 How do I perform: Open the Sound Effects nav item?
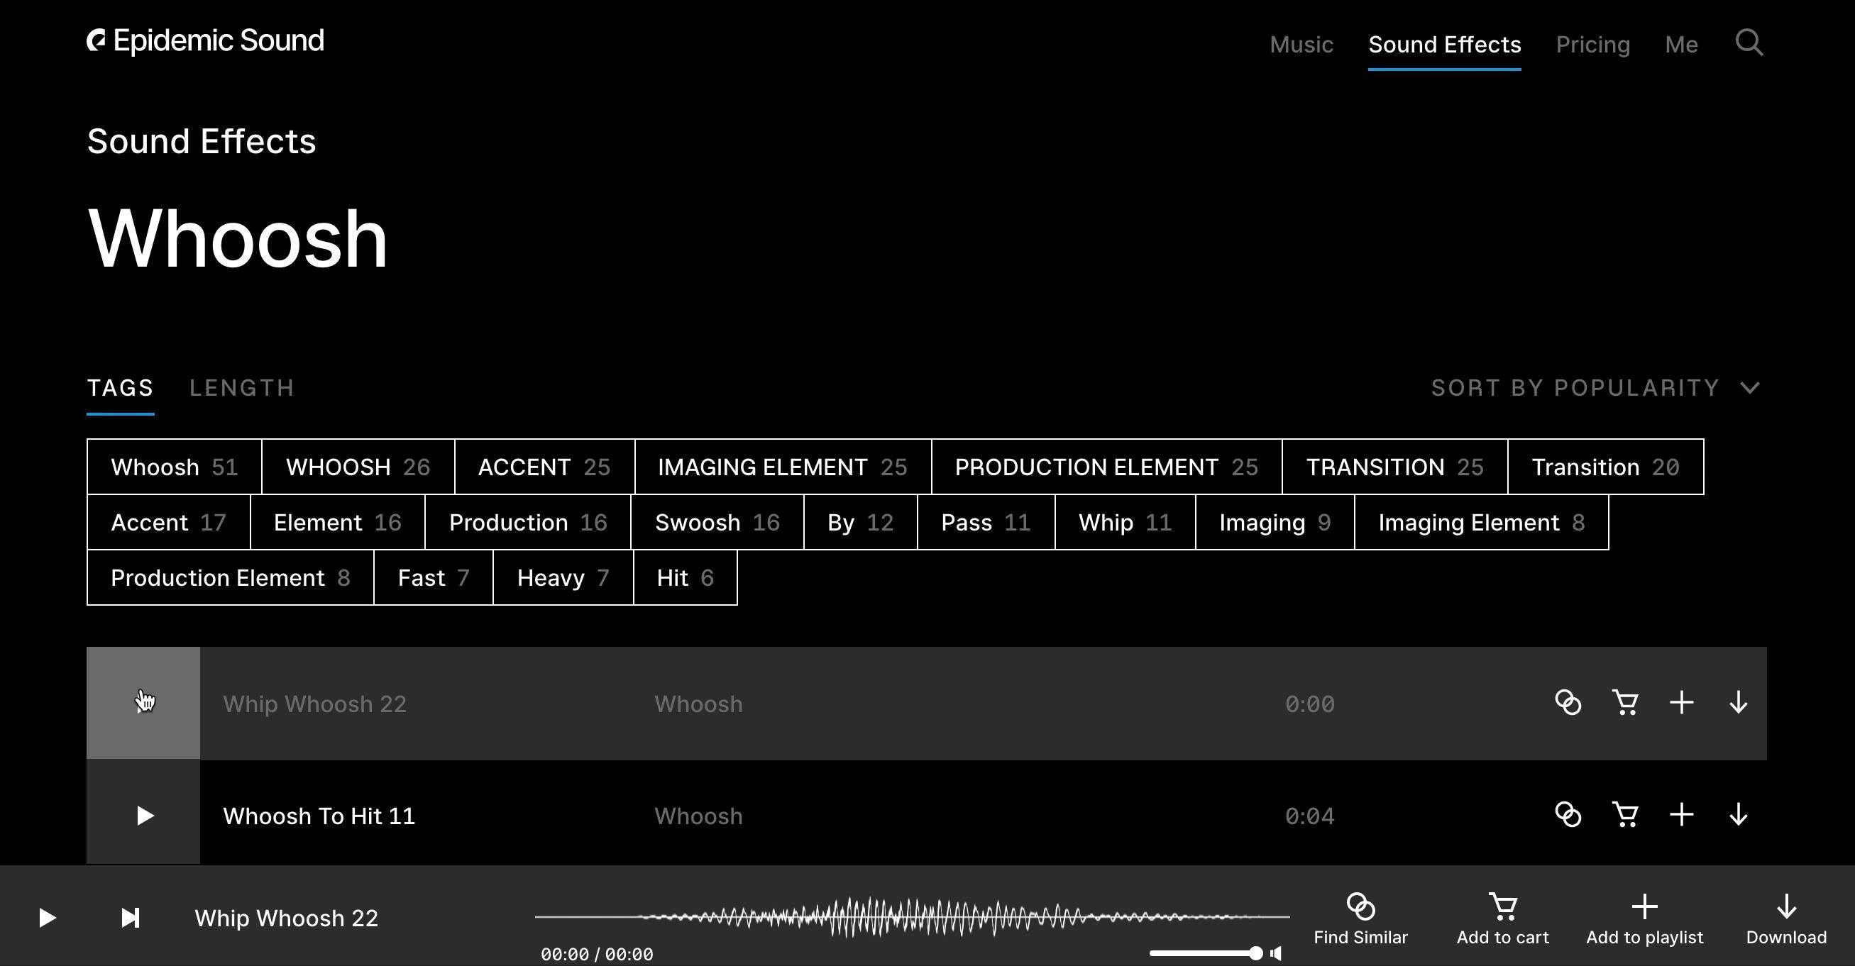click(x=1445, y=45)
